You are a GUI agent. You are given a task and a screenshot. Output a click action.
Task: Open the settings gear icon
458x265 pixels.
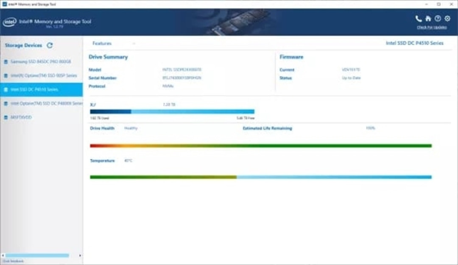[447, 19]
